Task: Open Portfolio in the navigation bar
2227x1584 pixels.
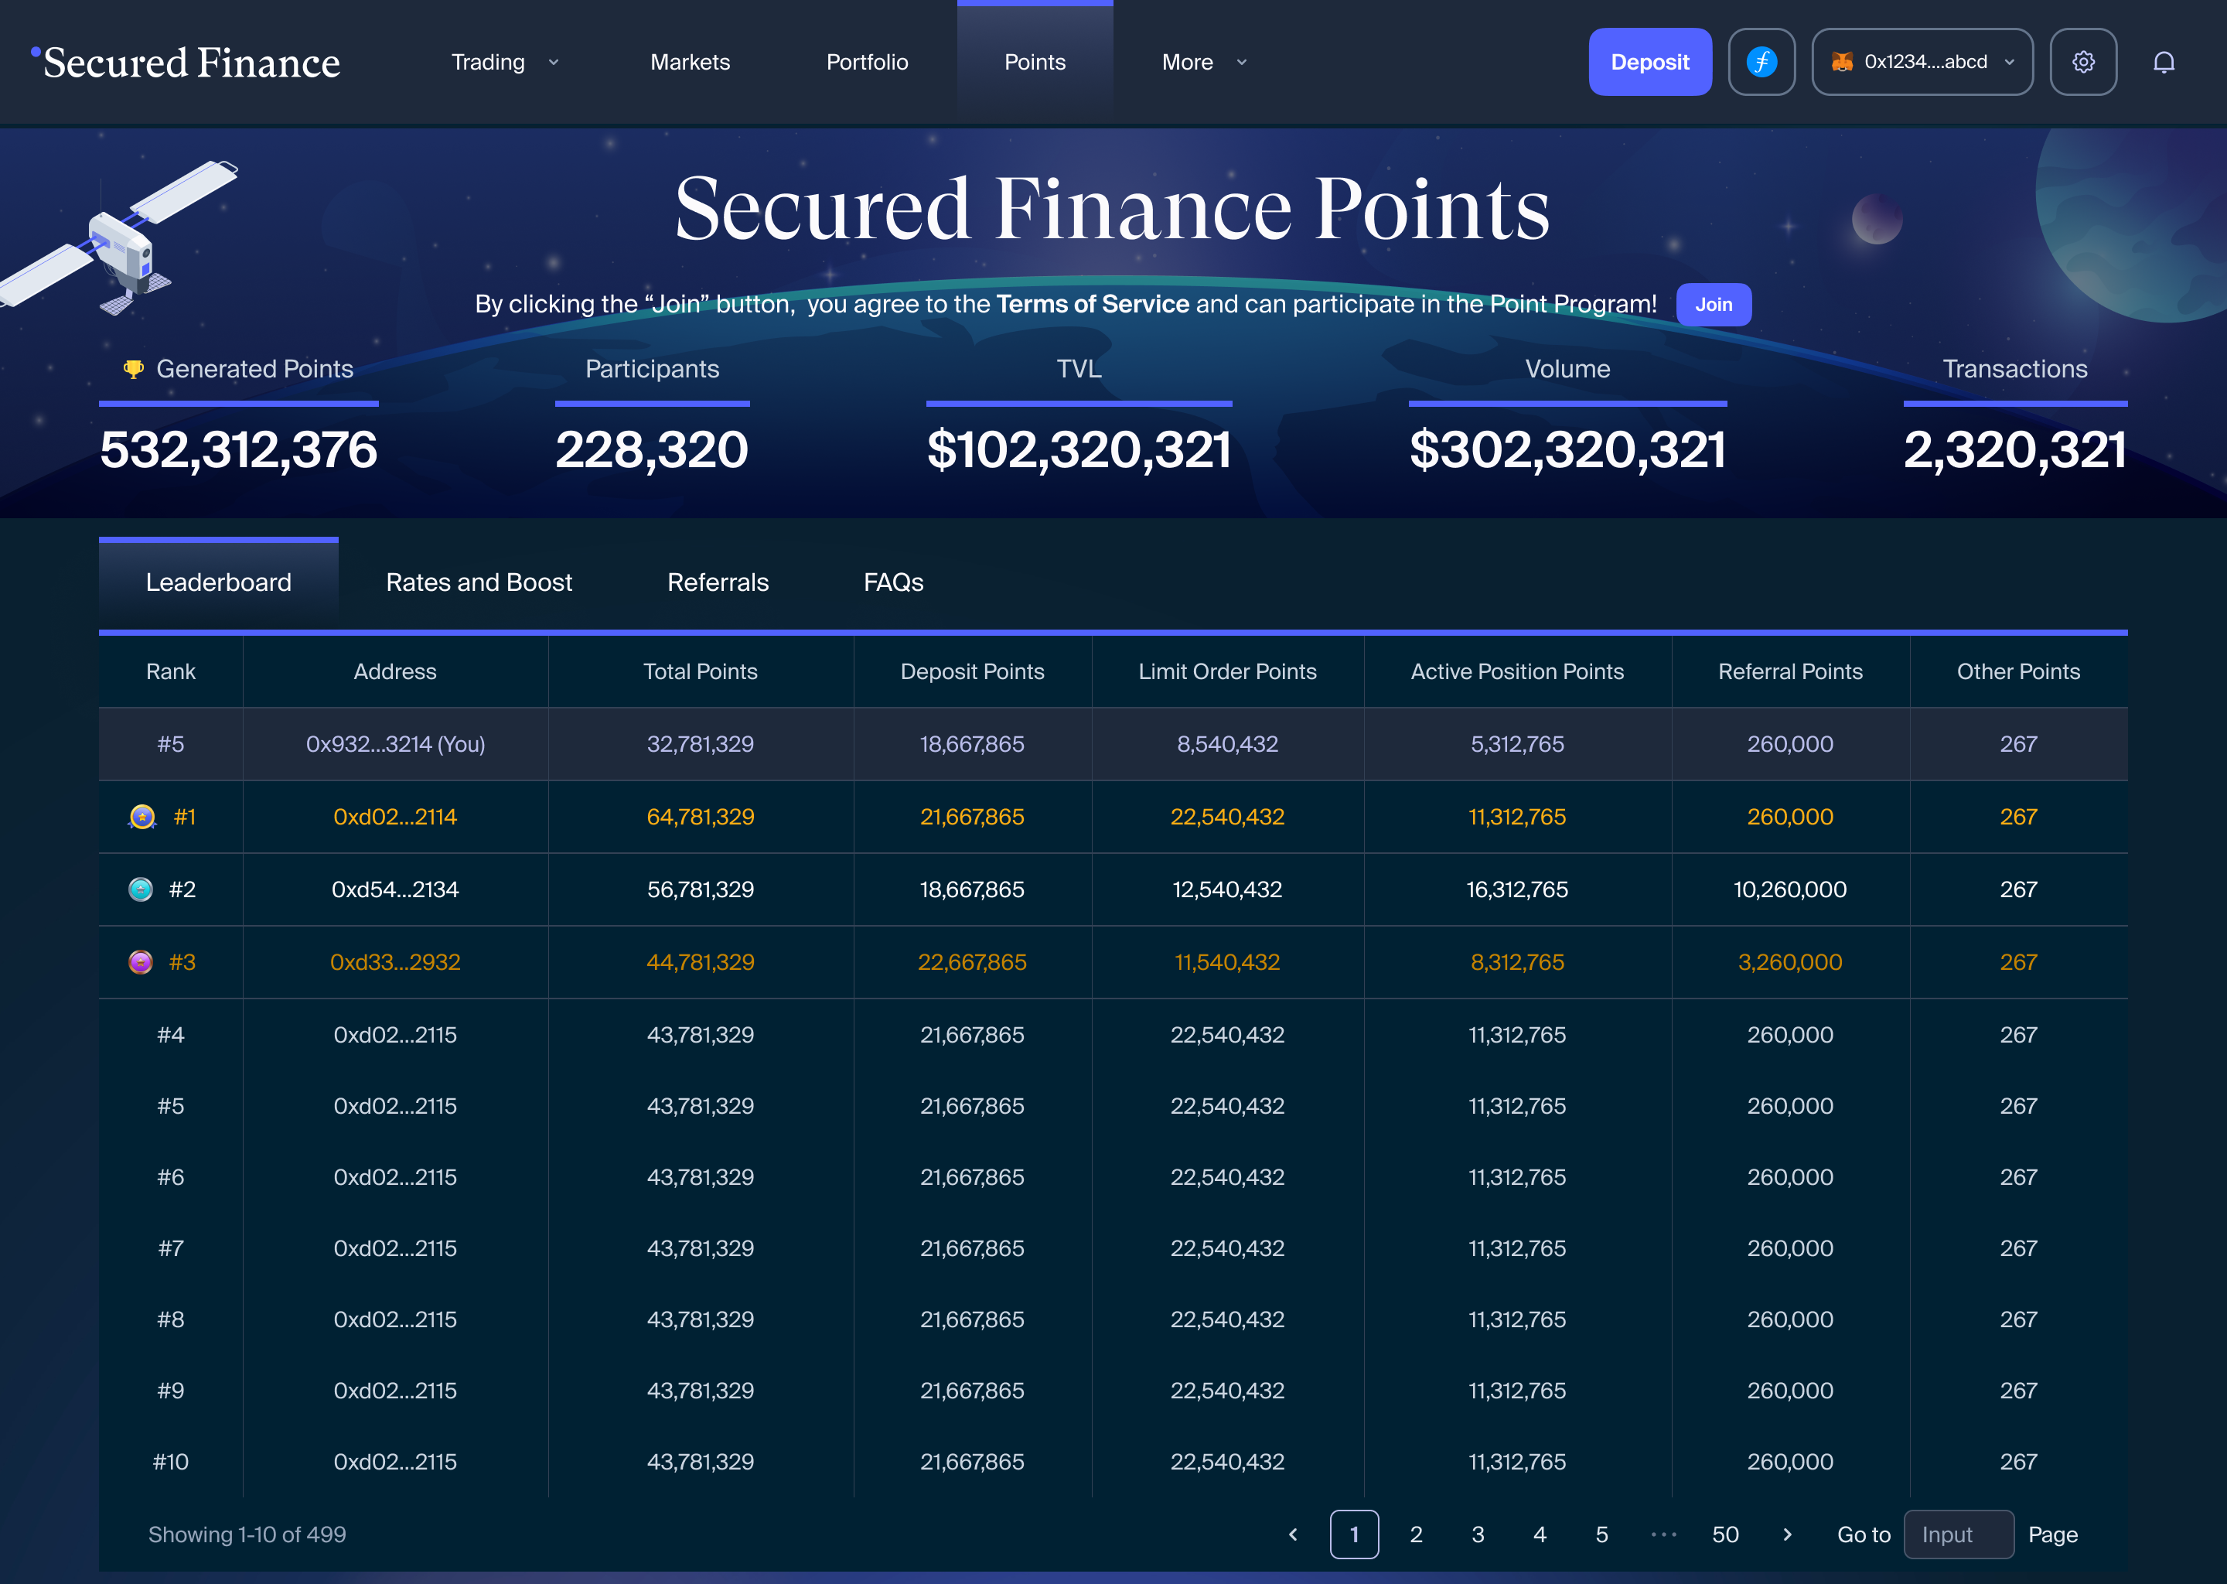Action: [867, 63]
